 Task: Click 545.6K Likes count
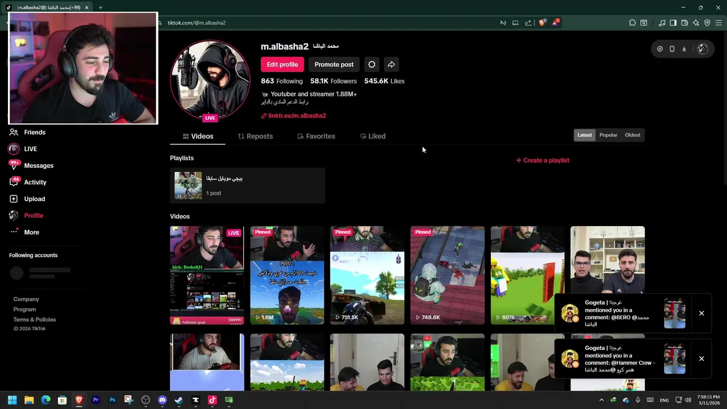pyautogui.click(x=385, y=81)
